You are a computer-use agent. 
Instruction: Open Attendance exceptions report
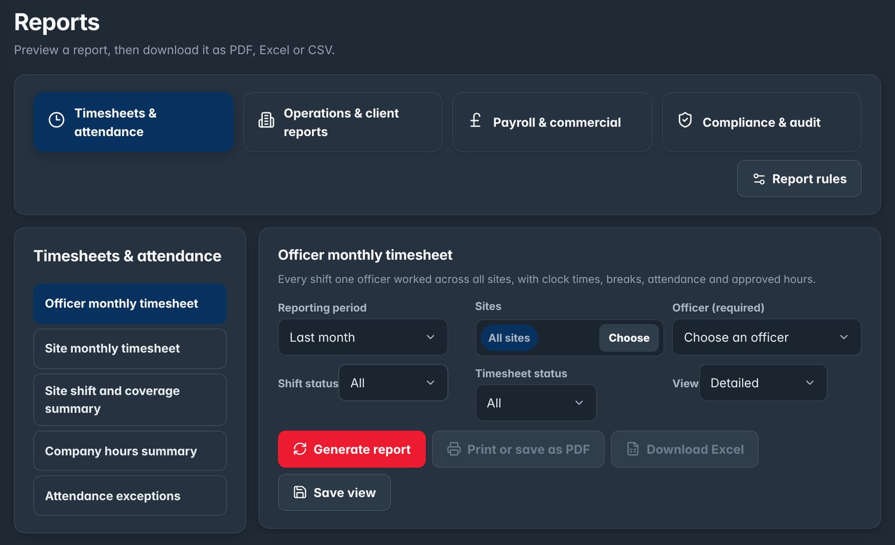click(130, 496)
